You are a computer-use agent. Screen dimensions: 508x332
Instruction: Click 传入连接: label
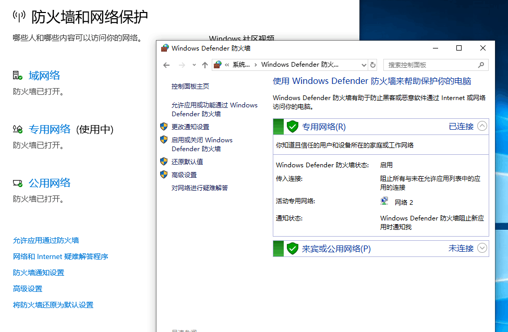click(x=289, y=179)
